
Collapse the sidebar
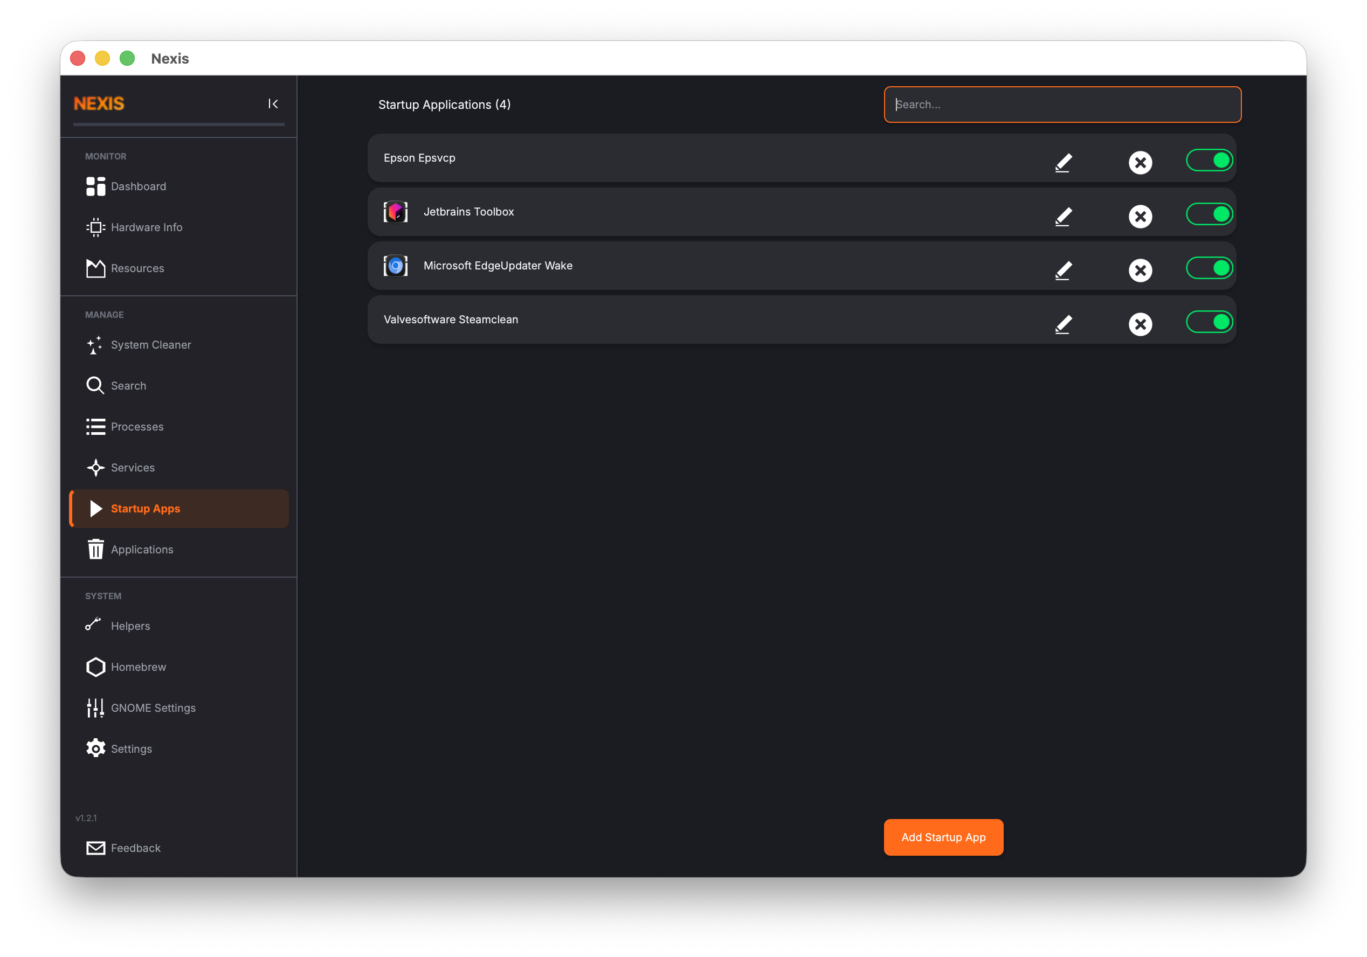click(x=273, y=103)
